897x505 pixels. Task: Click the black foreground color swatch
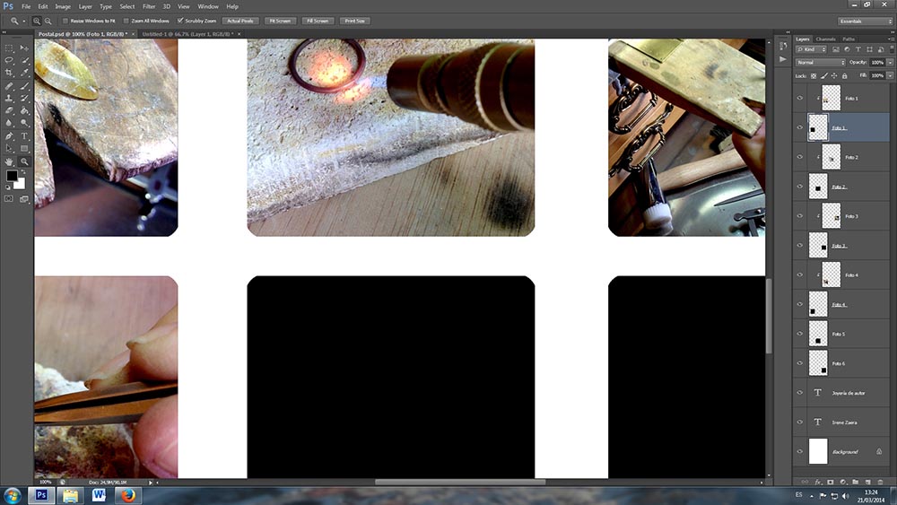(13, 177)
